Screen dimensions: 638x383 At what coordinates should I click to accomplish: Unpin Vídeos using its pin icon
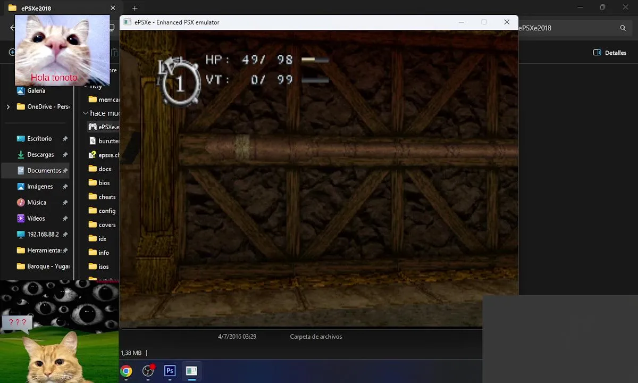(65, 219)
